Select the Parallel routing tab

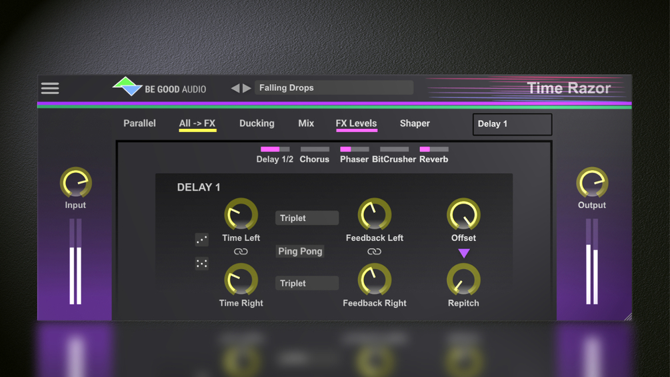click(x=139, y=123)
